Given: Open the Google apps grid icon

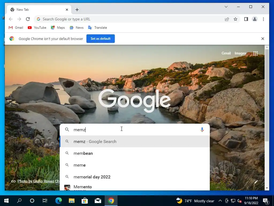Looking at the screenshot, I should coord(256,53).
